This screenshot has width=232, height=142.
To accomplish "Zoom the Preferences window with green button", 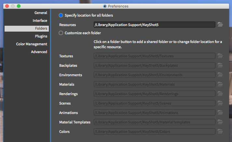I will (x=19, y=6).
